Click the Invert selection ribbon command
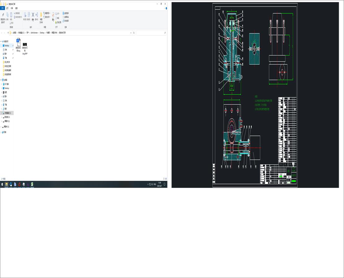The image size is (344, 278). [66, 21]
